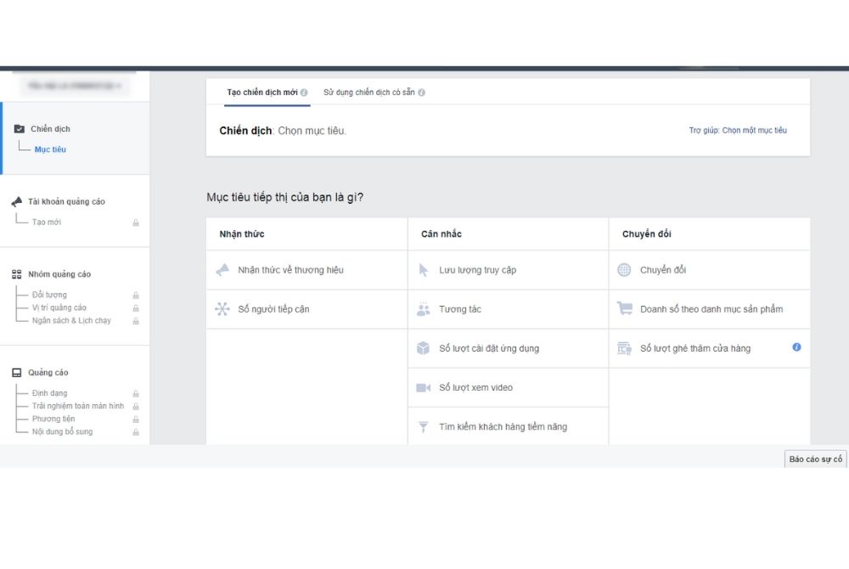Select Mục tiêu in the sidebar tree
Image resolution: width=849 pixels, height=569 pixels.
(x=50, y=149)
